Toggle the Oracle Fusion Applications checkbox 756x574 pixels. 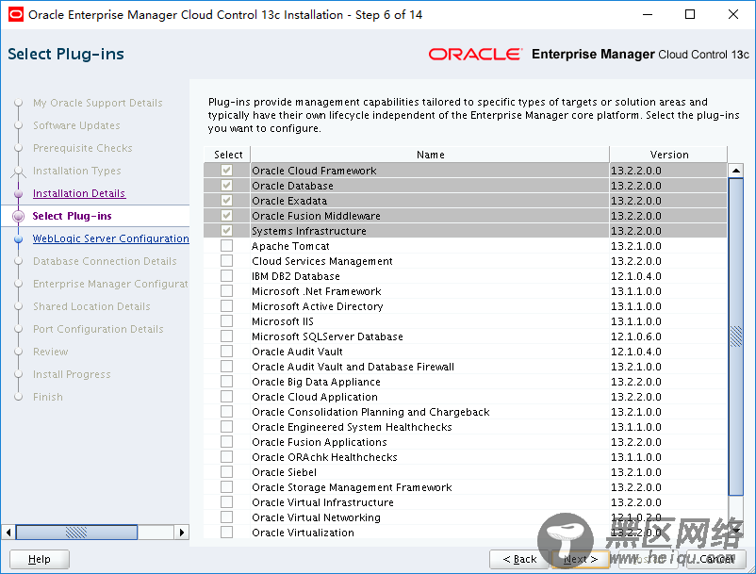tap(226, 442)
